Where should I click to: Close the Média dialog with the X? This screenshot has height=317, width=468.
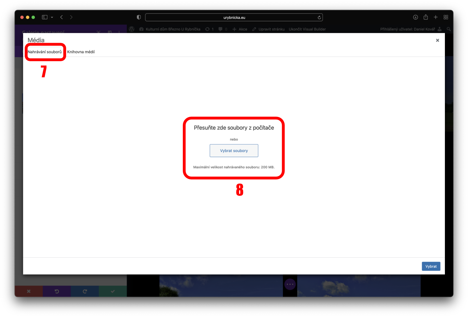[437, 40]
